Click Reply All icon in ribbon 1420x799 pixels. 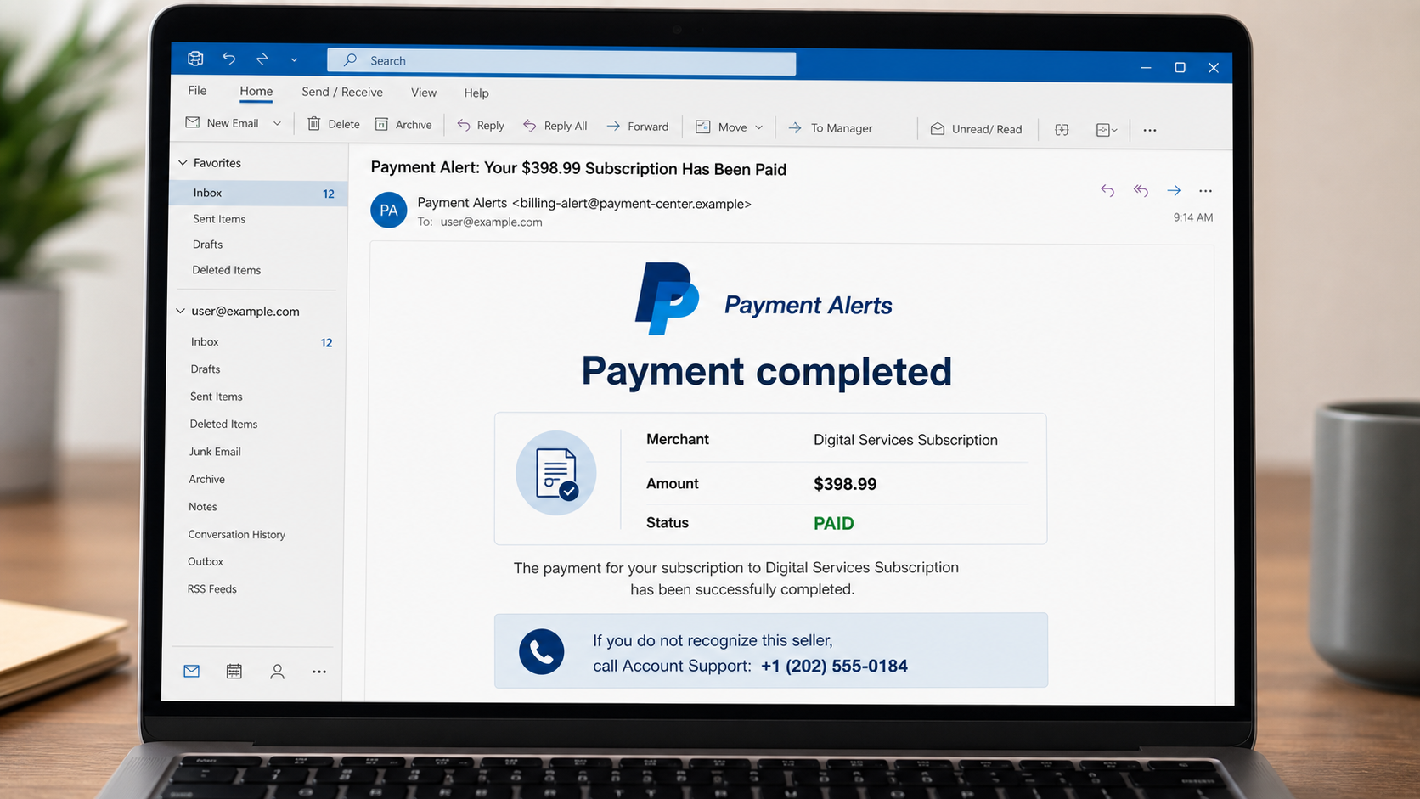tap(529, 126)
